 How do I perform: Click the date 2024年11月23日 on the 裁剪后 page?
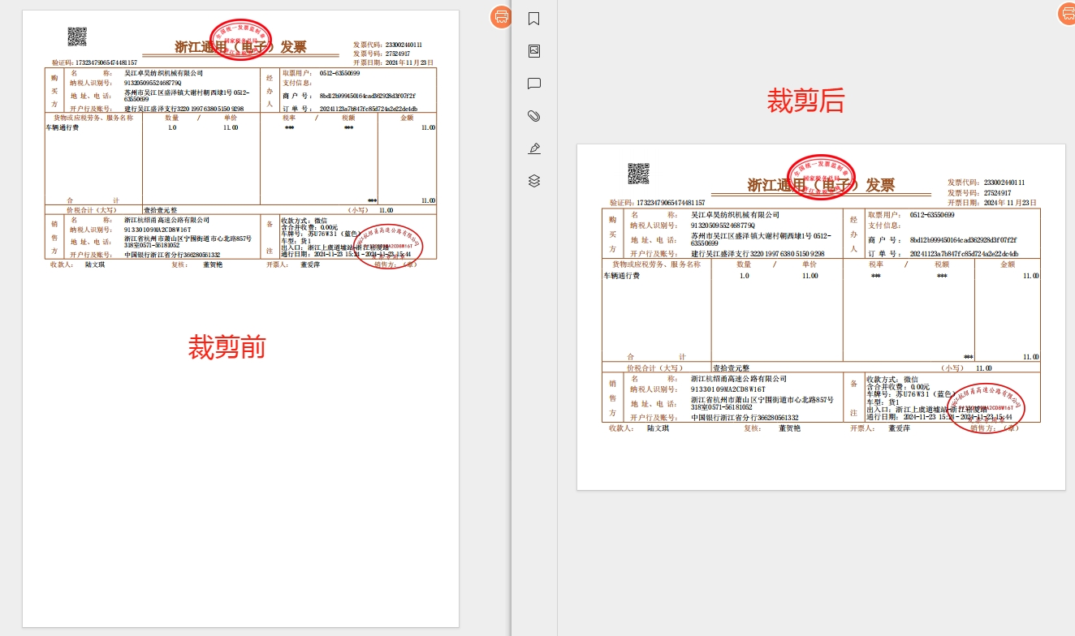[x=1010, y=203]
